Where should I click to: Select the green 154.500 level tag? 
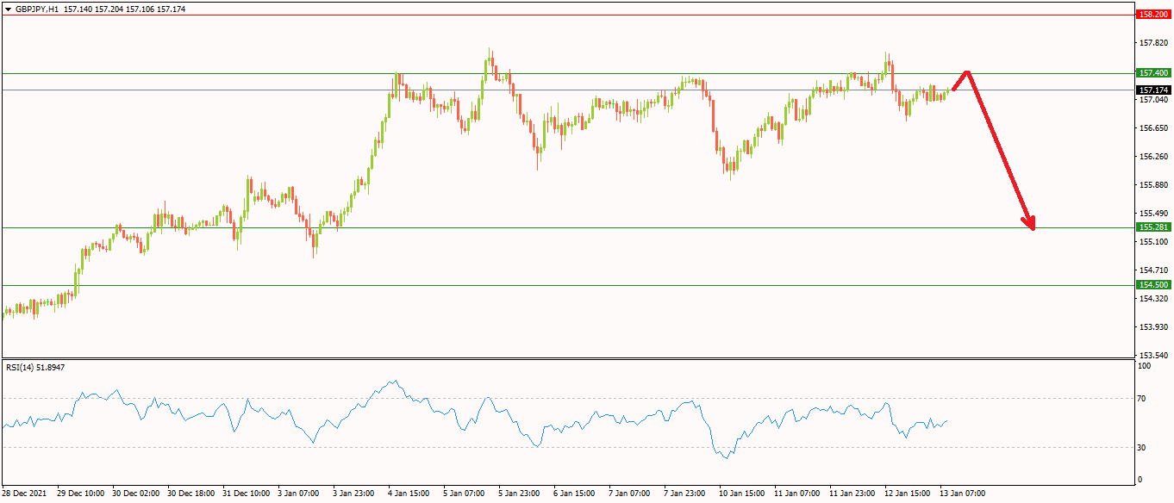(x=1152, y=284)
